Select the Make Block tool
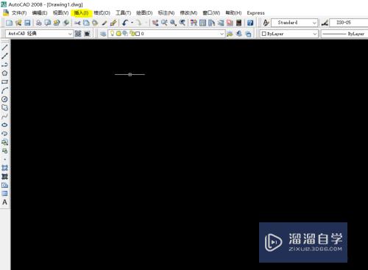The height and width of the screenshot is (270, 368). pyautogui.click(x=4, y=150)
